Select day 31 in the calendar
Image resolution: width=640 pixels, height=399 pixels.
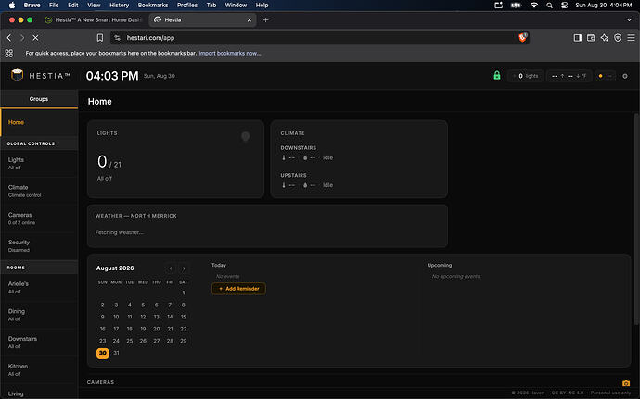coord(116,353)
